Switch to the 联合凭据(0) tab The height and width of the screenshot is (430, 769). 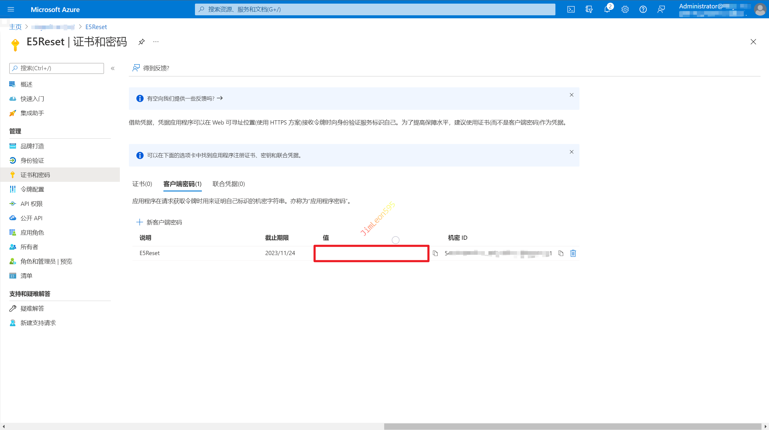click(x=229, y=184)
